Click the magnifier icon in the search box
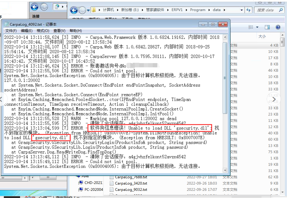 (x=281, y=10)
